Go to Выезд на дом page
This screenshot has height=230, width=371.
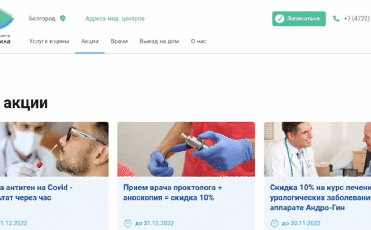[159, 41]
